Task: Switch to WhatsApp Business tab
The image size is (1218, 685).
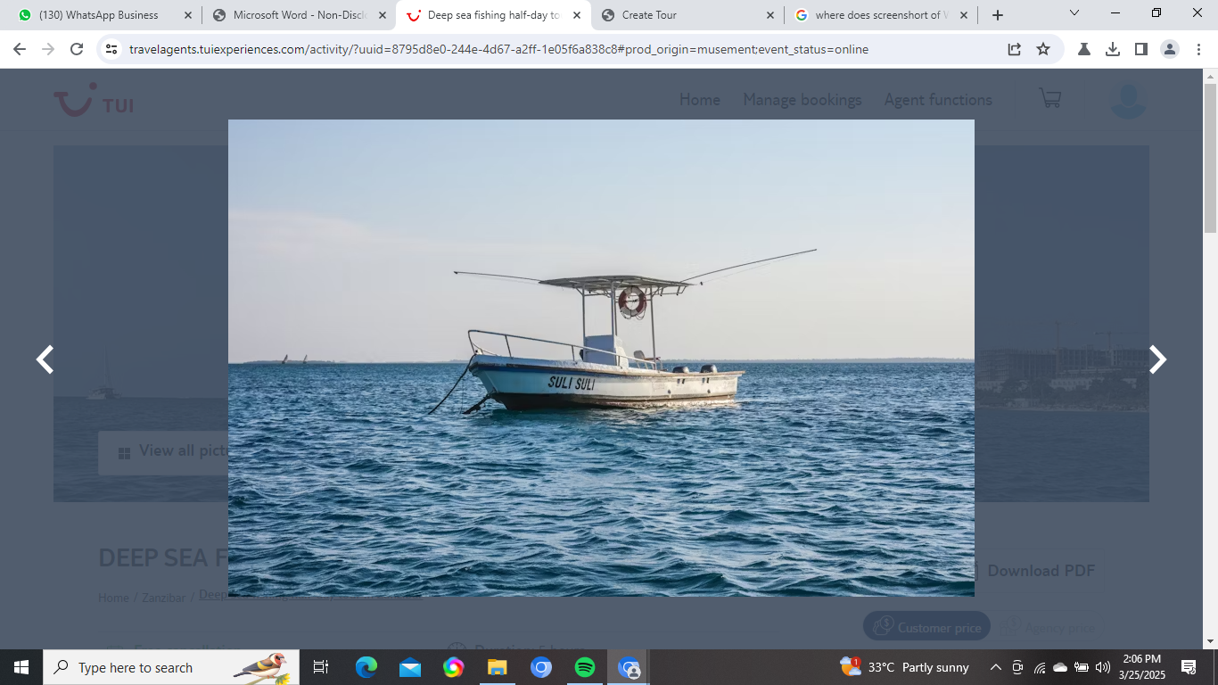Action: coord(98,15)
